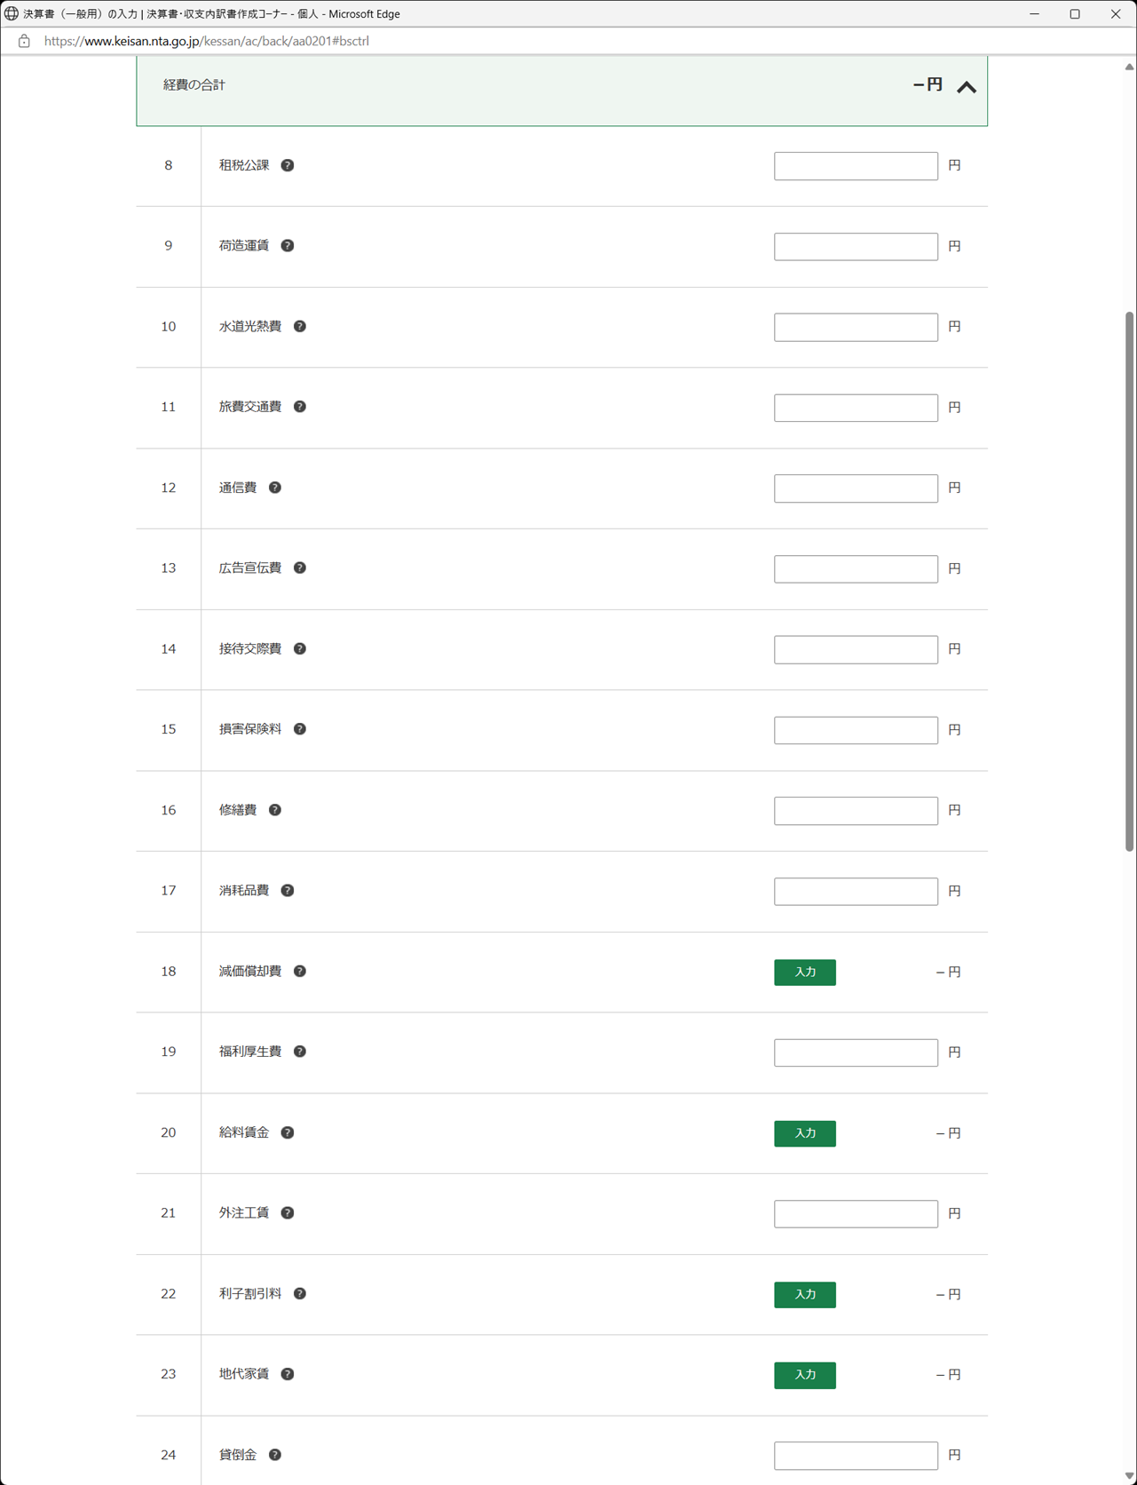Open help for 貸倒金
The width and height of the screenshot is (1137, 1485).
pyautogui.click(x=275, y=1455)
